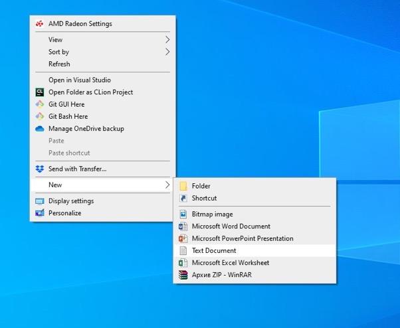Create a new Folder

(x=254, y=186)
